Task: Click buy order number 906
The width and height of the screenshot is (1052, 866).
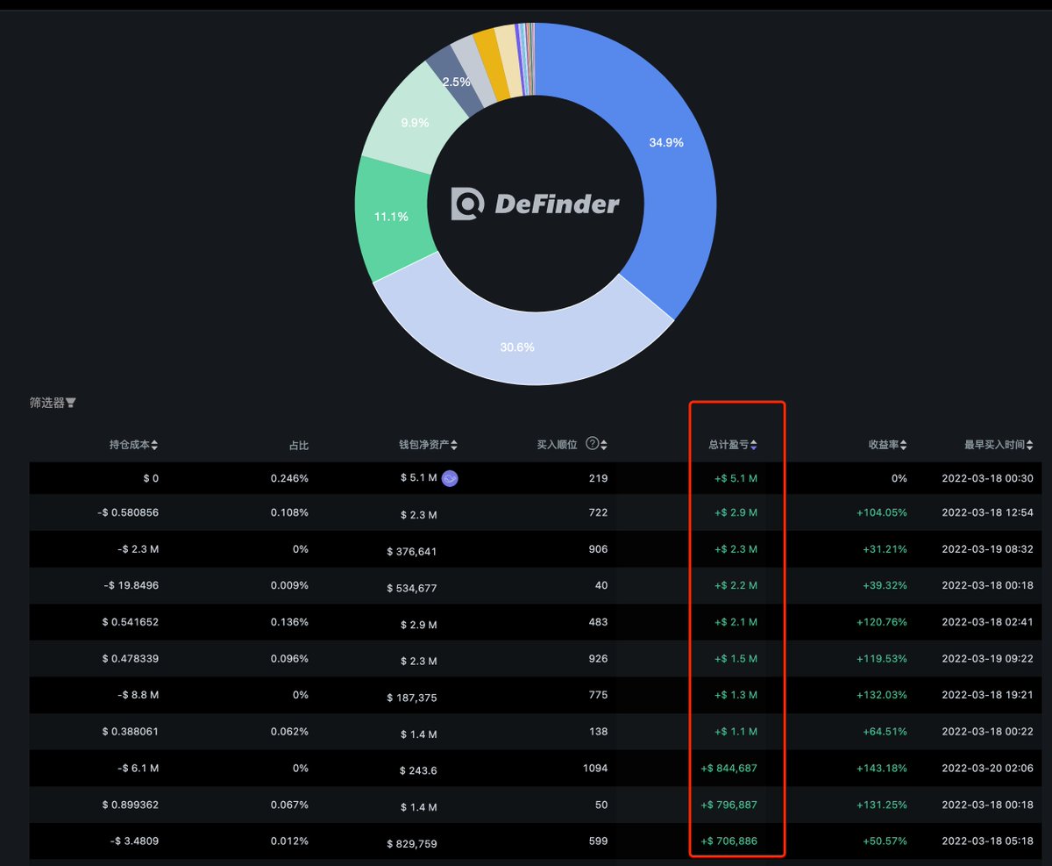Action: coord(599,549)
